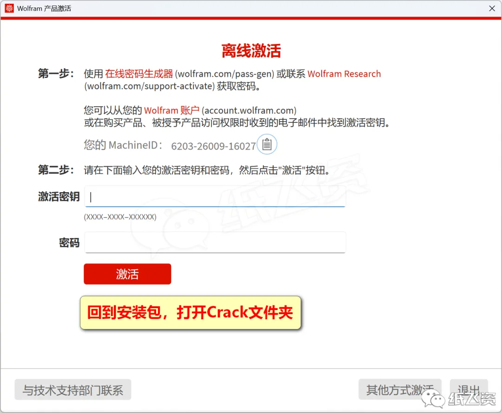Click the 退出 button

coord(469,389)
